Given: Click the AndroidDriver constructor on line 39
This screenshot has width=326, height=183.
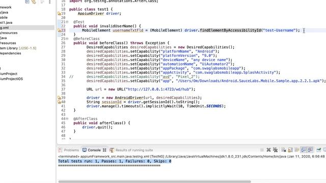Looking at the screenshot, I should click(x=129, y=98).
